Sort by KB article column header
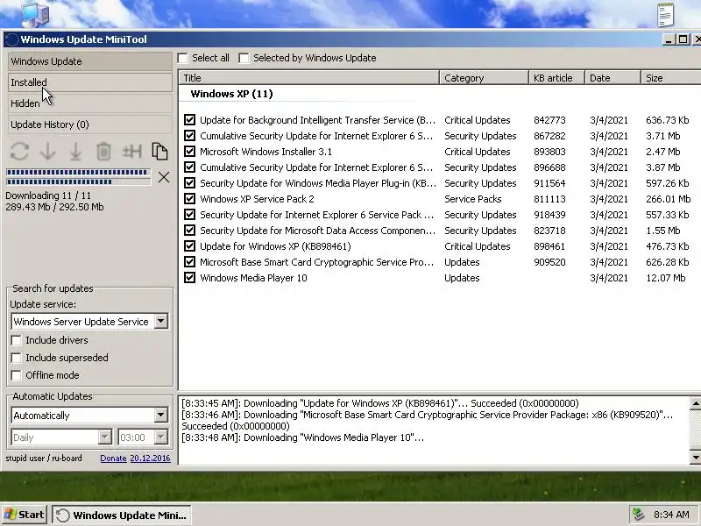The image size is (701, 526). pyautogui.click(x=557, y=78)
